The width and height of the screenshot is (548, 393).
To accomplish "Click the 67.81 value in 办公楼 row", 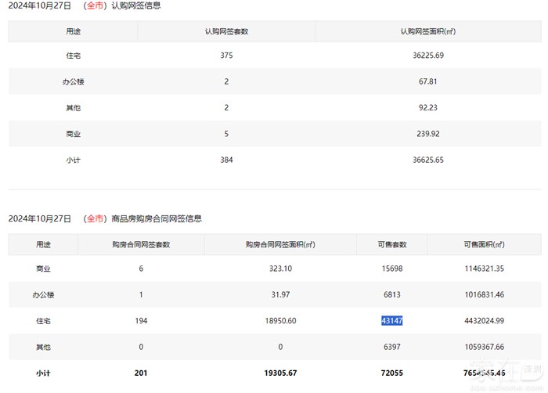I will 427,81.
